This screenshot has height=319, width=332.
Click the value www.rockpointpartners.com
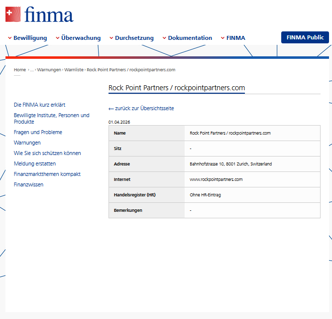click(x=216, y=179)
